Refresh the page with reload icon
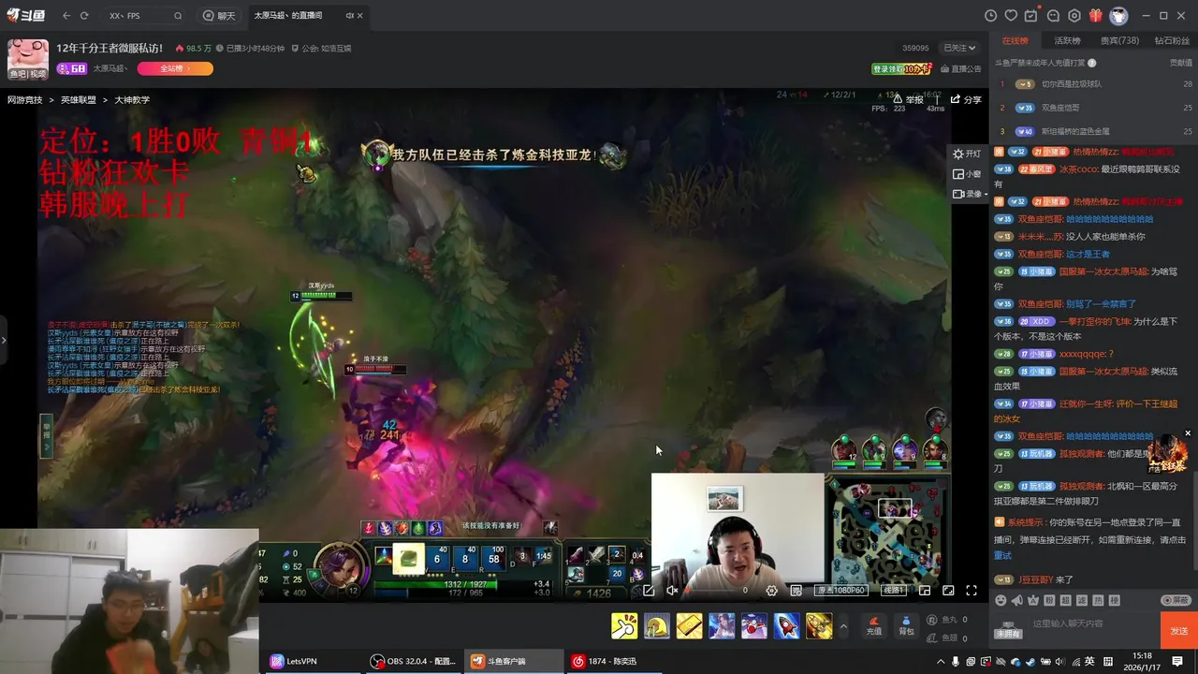The image size is (1198, 674). point(84,16)
